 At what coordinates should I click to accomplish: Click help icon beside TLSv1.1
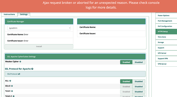[14, 96]
